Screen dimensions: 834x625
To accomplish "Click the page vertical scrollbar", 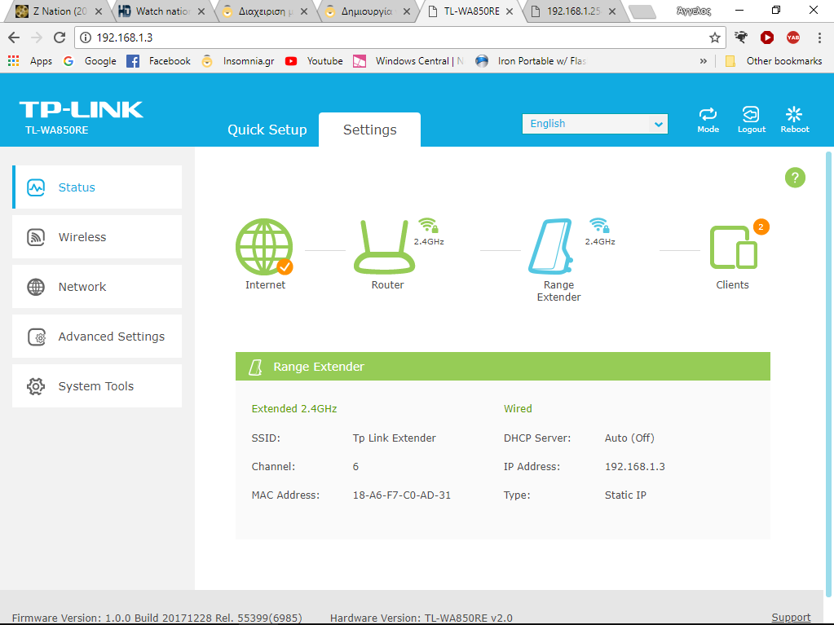I will (828, 372).
